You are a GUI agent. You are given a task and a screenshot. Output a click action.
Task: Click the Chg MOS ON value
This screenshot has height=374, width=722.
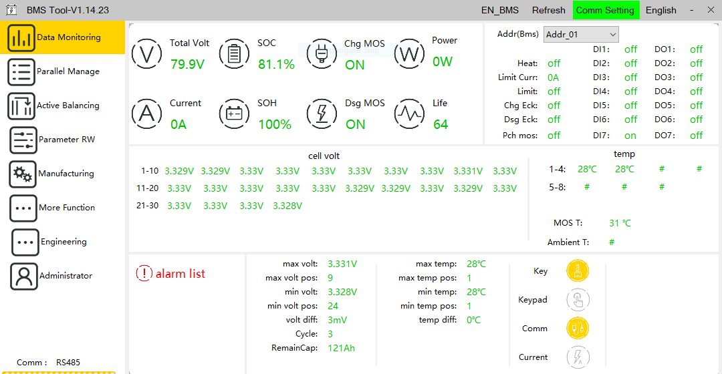354,65
